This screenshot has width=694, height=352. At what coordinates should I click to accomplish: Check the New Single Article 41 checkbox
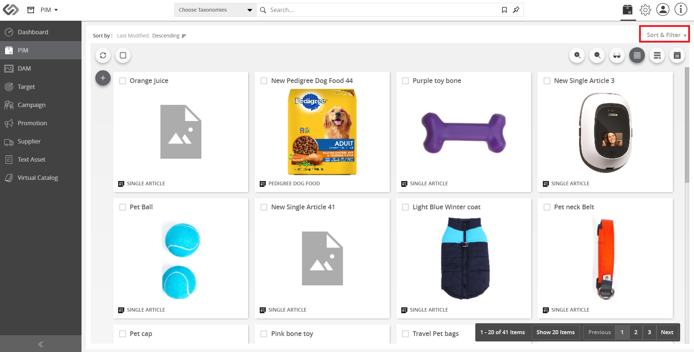coord(264,207)
